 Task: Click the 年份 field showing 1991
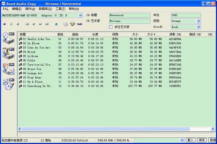[186, 15]
